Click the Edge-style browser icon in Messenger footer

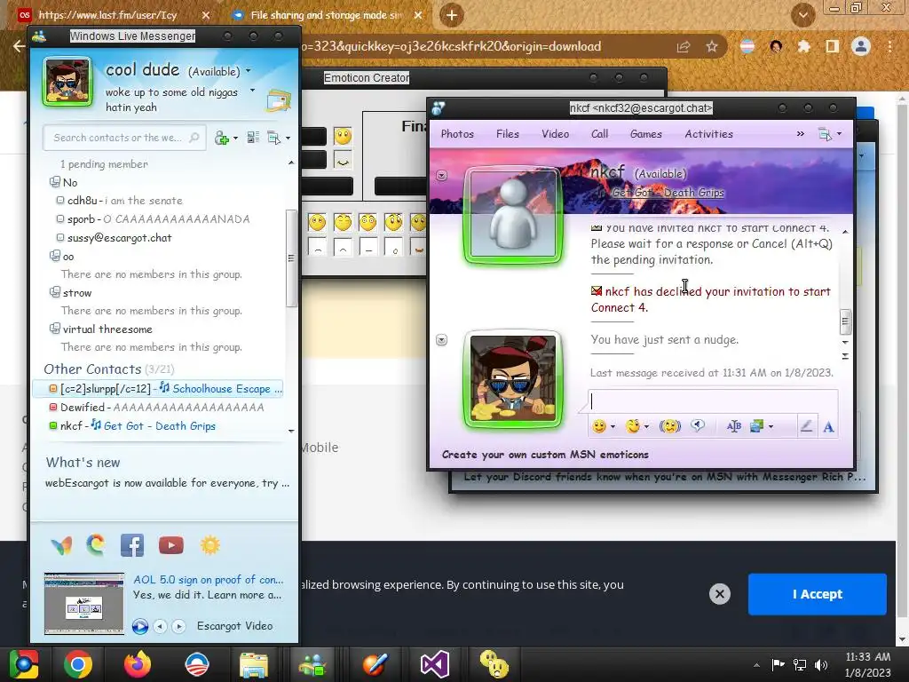(x=96, y=544)
